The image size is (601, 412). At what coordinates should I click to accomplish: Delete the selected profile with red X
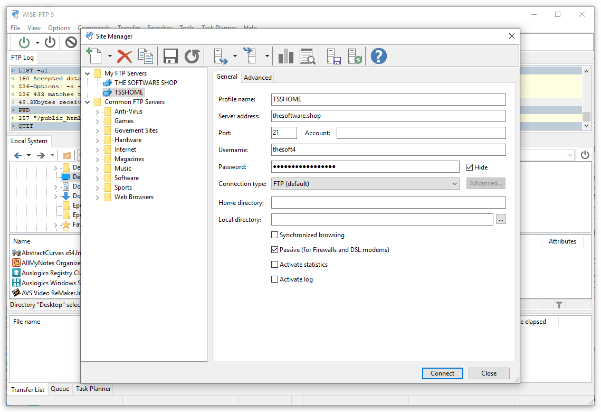(x=125, y=56)
